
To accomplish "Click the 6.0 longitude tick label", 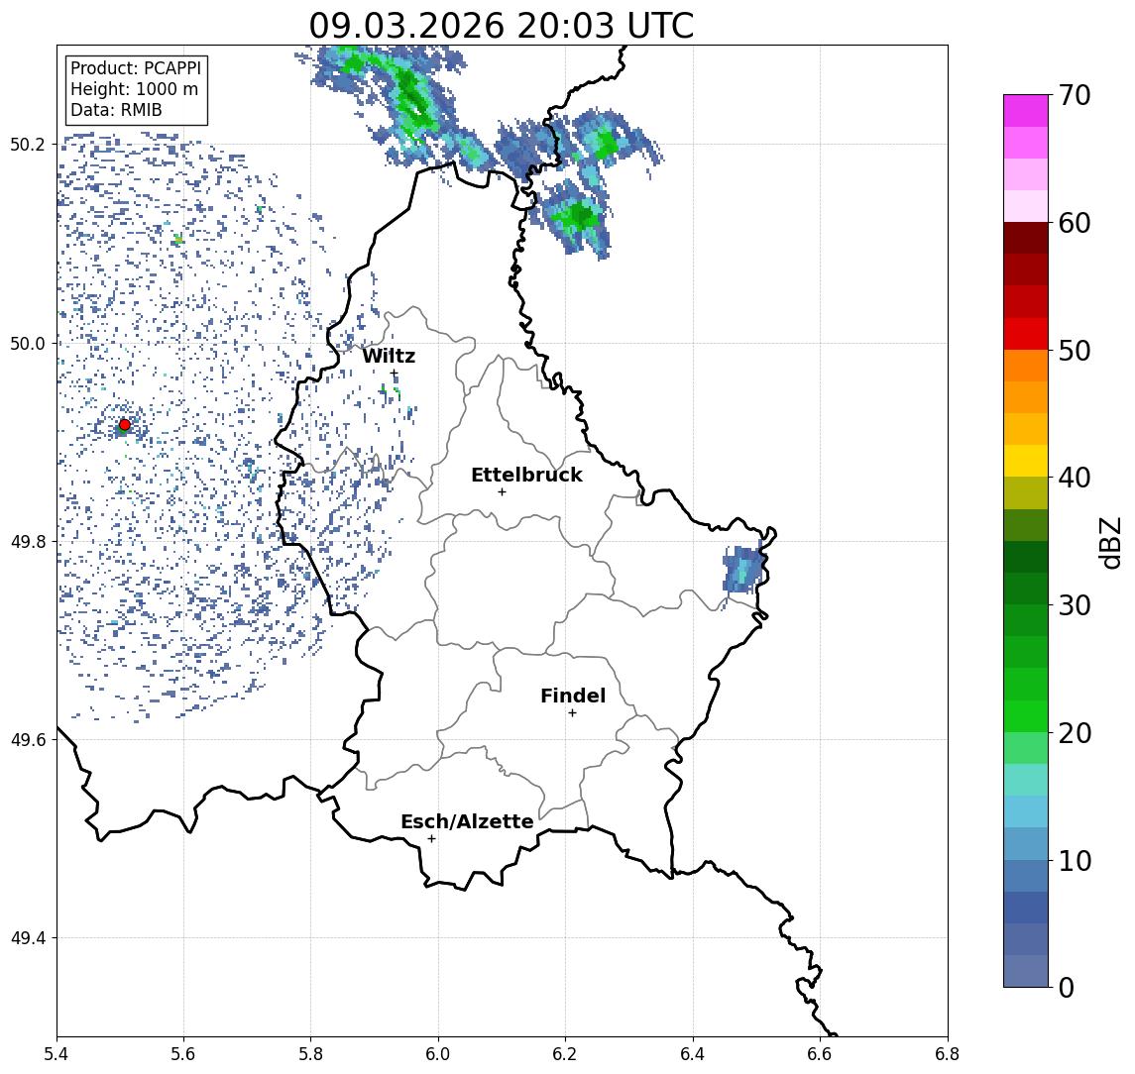I will [438, 1054].
